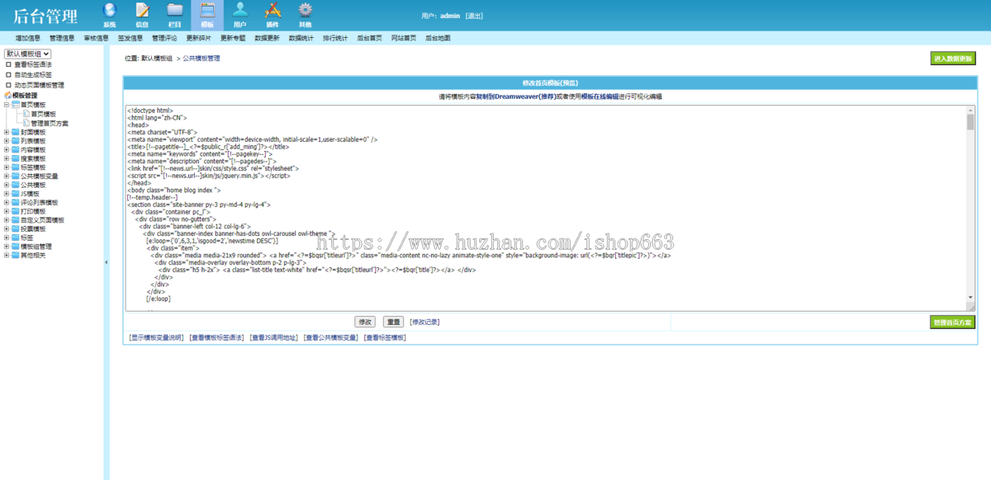Check the 自动生成标签 box
The image size is (991, 480).
click(9, 75)
